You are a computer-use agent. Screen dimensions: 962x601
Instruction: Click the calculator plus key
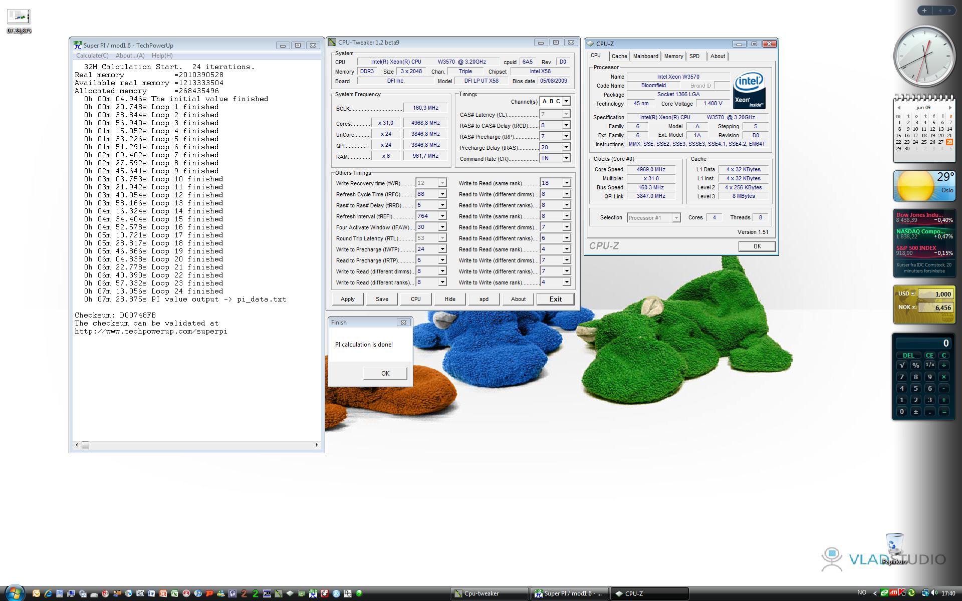pyautogui.click(x=944, y=400)
